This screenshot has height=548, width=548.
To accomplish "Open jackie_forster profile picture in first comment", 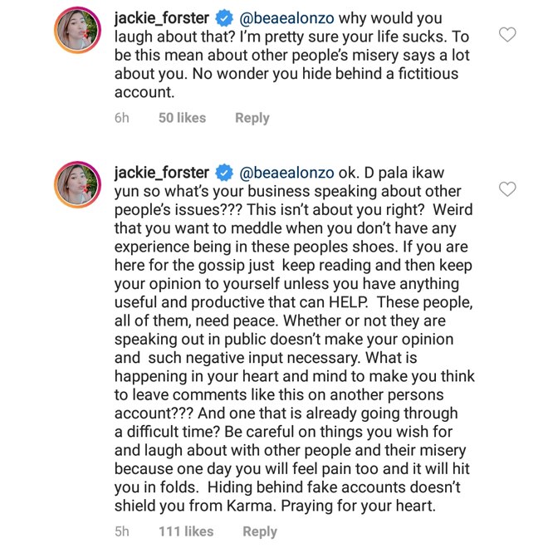I will click(77, 30).
